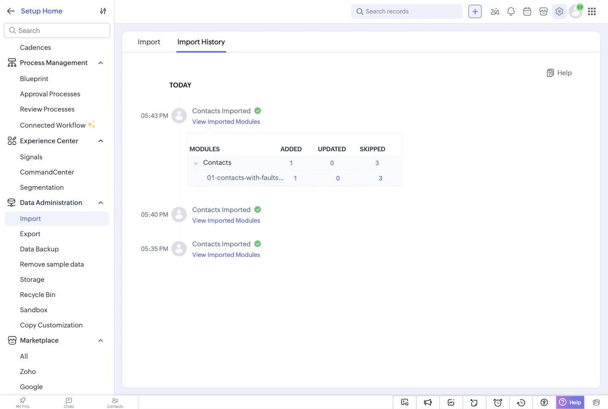Open the calendar icon in top bar
Viewport: 608px width, 409px height.
pyautogui.click(x=527, y=11)
